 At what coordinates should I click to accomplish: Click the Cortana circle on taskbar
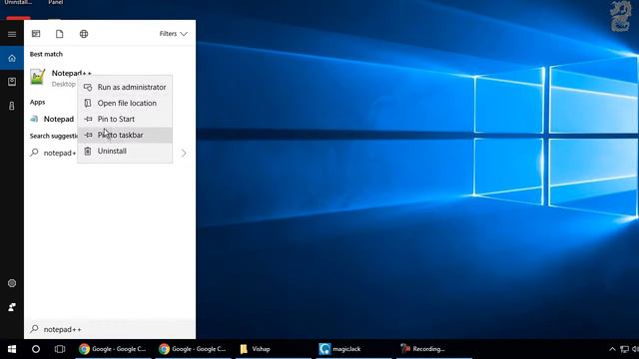pyautogui.click(x=36, y=349)
